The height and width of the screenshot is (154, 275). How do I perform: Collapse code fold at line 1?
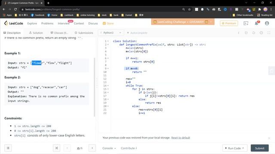108,41
